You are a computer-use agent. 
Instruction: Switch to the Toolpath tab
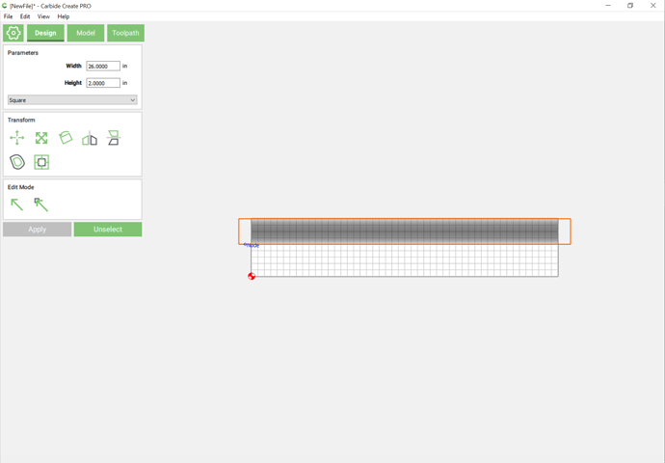[125, 33]
